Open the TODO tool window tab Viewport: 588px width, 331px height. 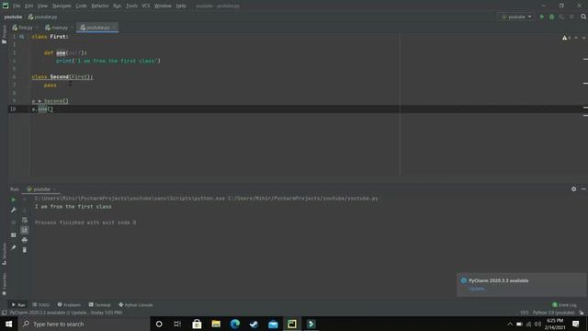pos(40,304)
